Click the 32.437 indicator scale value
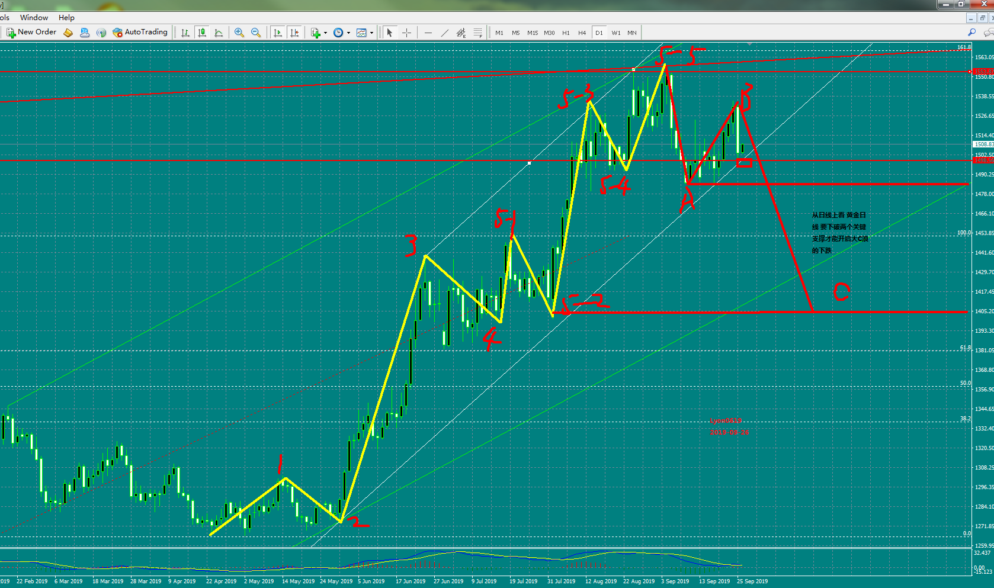994x588 pixels. (982, 553)
